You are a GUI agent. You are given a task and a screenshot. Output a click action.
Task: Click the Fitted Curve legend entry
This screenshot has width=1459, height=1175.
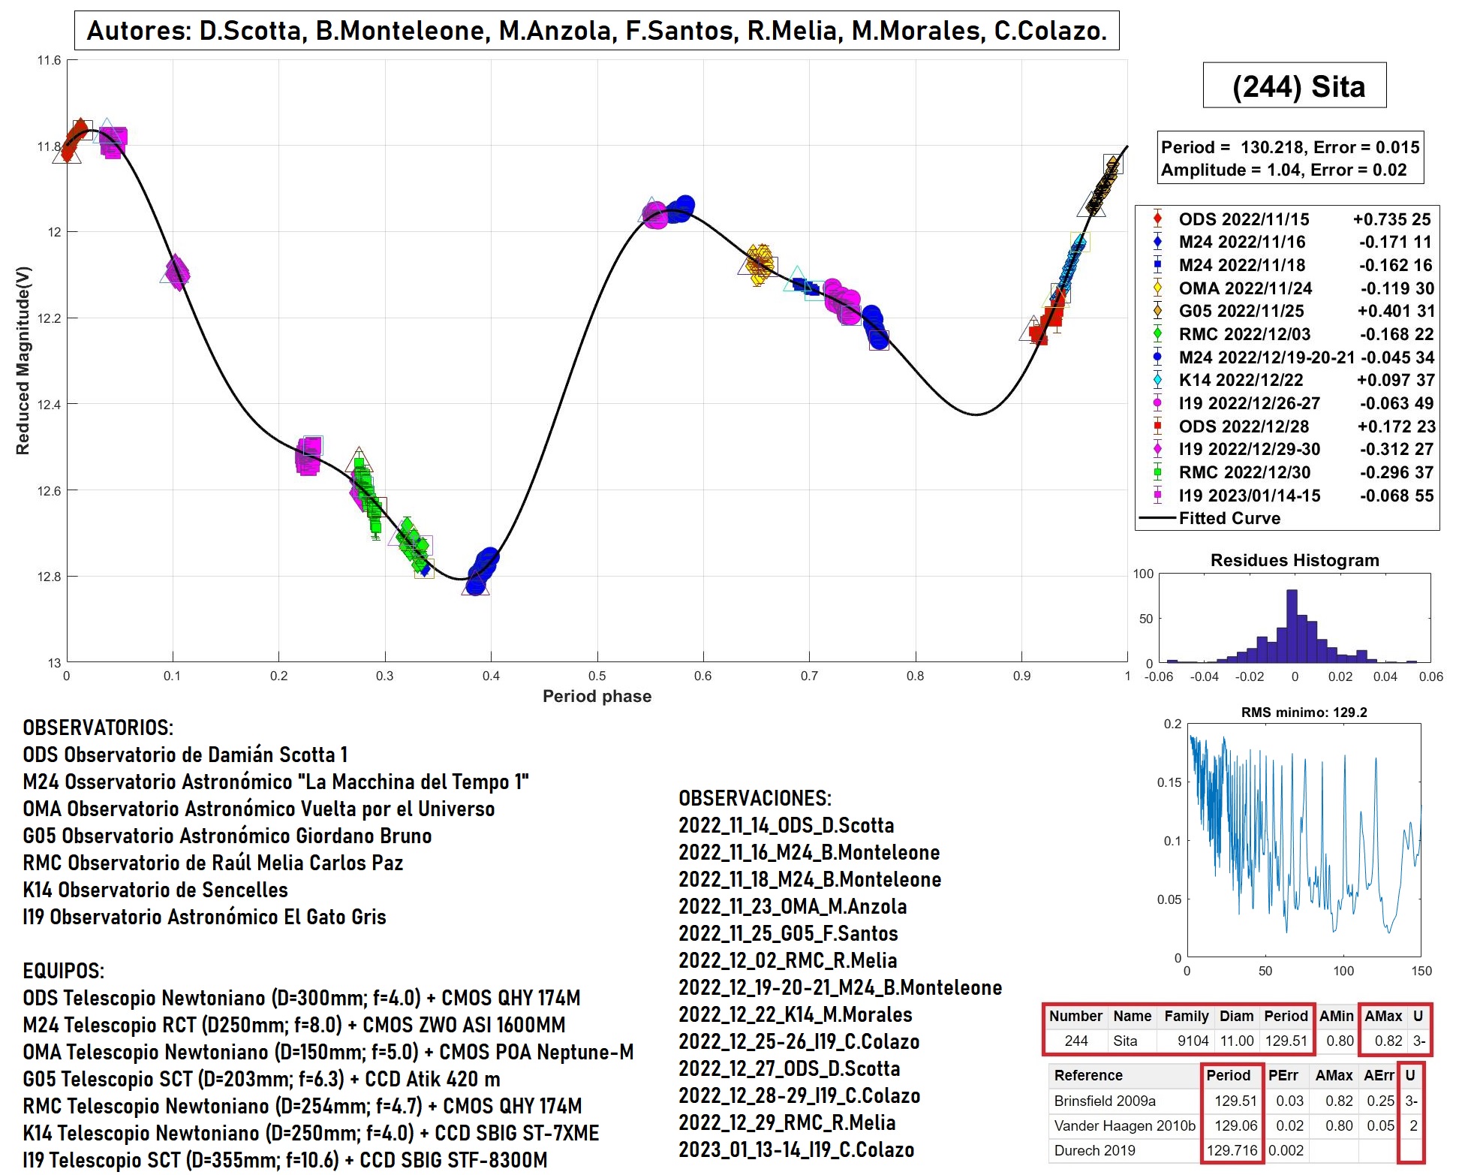click(1210, 518)
